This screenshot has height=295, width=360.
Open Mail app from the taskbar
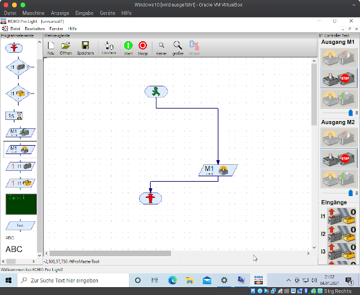207,281
